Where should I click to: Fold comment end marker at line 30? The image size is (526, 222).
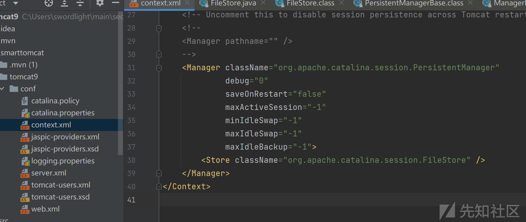coord(159,54)
